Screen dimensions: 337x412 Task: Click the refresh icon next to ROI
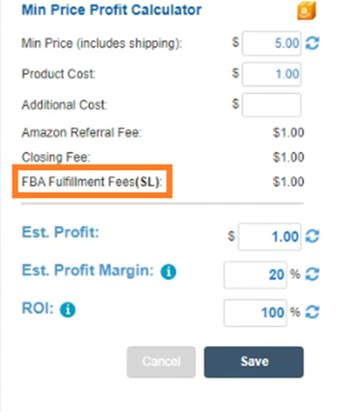click(x=312, y=312)
